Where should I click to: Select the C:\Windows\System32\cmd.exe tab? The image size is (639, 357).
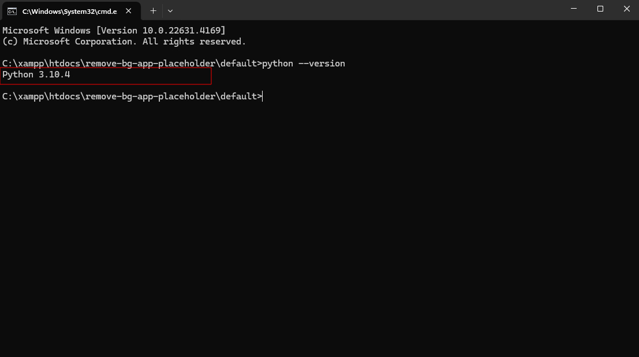[x=69, y=11]
